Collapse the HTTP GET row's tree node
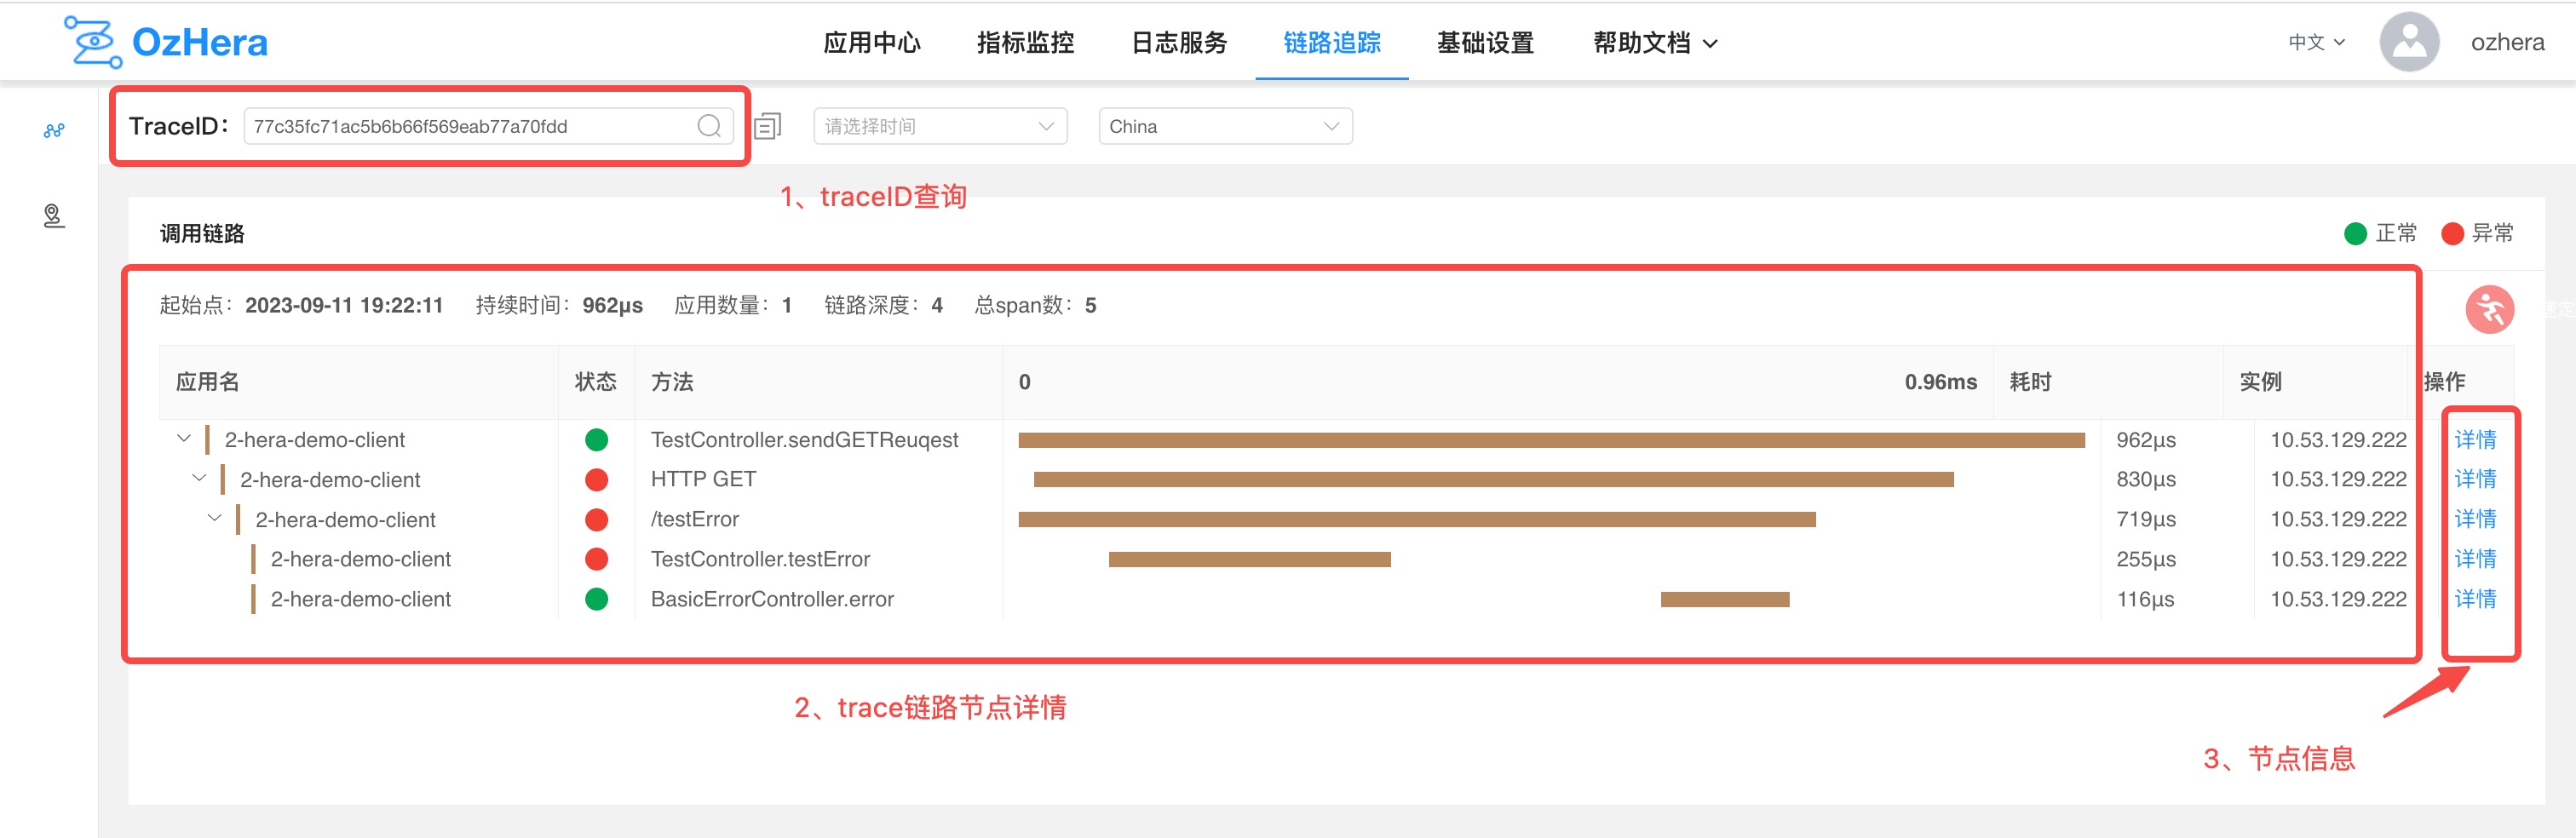Screen dimensions: 2576x838 pyautogui.click(x=199, y=478)
